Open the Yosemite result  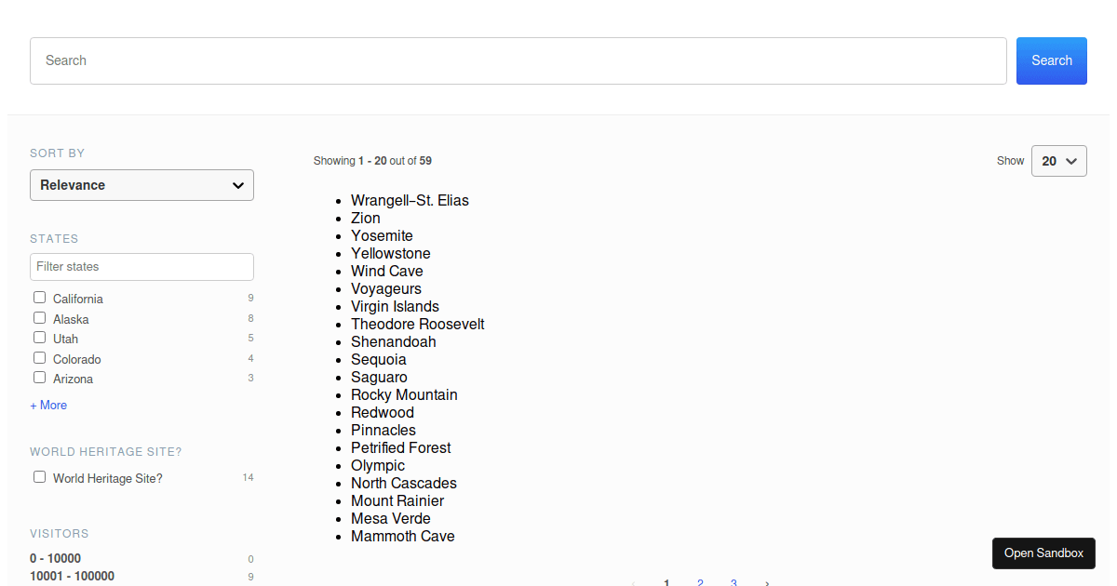(x=382, y=235)
